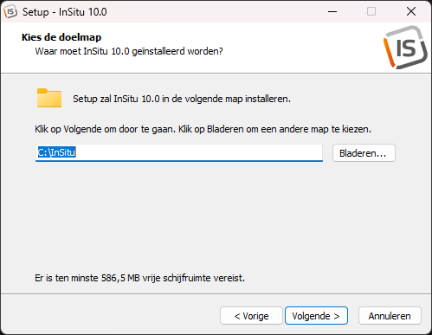Go back with the Vorige button
Viewport: 432px width, 335px height.
(251, 316)
